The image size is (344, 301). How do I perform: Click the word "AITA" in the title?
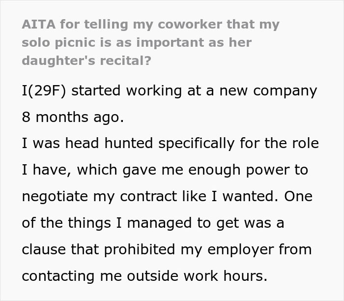(38, 24)
